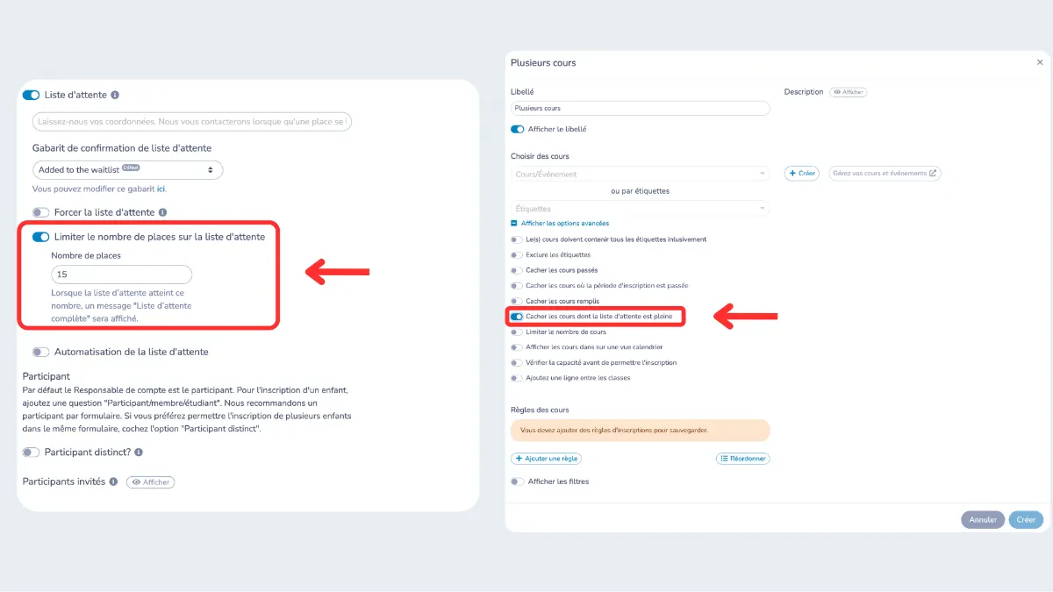1053x592 pixels.
Task: Click the waitlist message text field
Action: [192, 121]
